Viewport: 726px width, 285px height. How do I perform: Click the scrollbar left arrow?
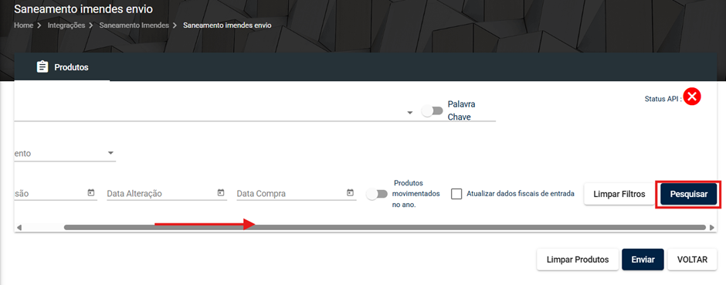tap(19, 227)
